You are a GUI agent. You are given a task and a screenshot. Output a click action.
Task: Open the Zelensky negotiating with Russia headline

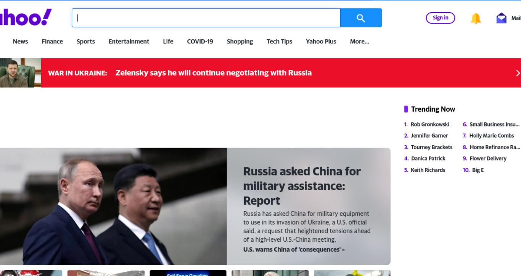point(214,73)
